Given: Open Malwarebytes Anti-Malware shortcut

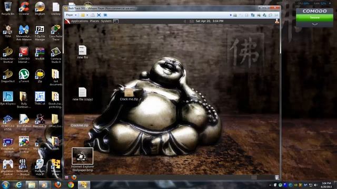Looking at the screenshot, I should 24,33.
